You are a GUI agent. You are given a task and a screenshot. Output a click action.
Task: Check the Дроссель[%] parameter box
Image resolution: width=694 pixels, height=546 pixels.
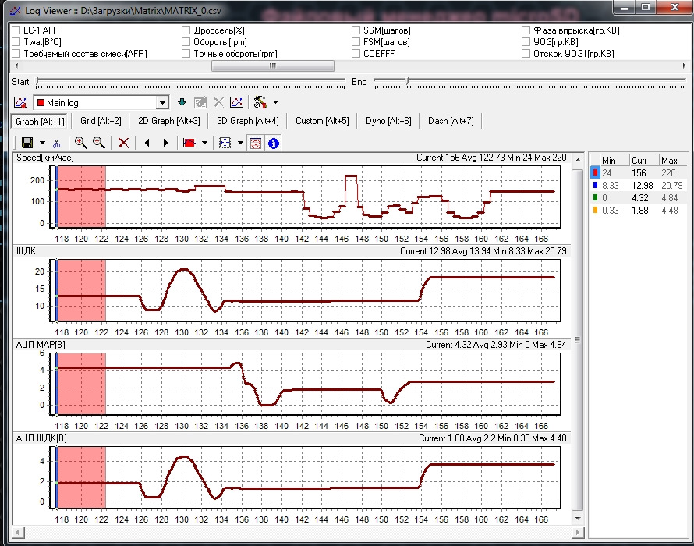point(186,30)
